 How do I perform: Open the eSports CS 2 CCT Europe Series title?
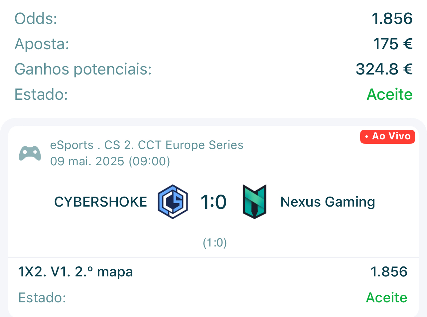click(147, 145)
